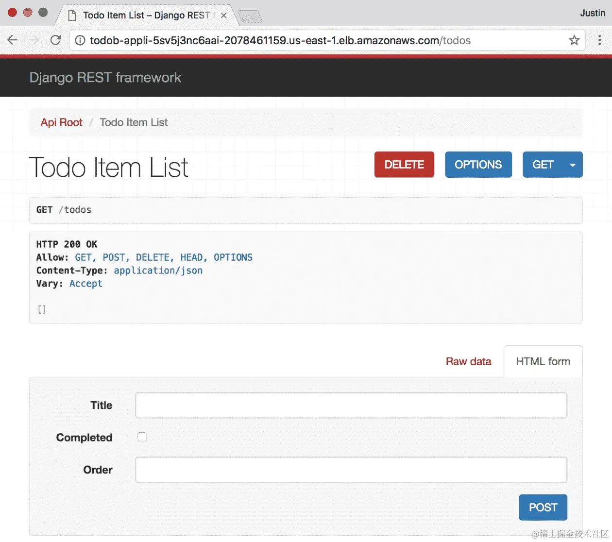Click the 'GET /todos' request line
Viewport: 612px width, 542px height.
tap(64, 210)
